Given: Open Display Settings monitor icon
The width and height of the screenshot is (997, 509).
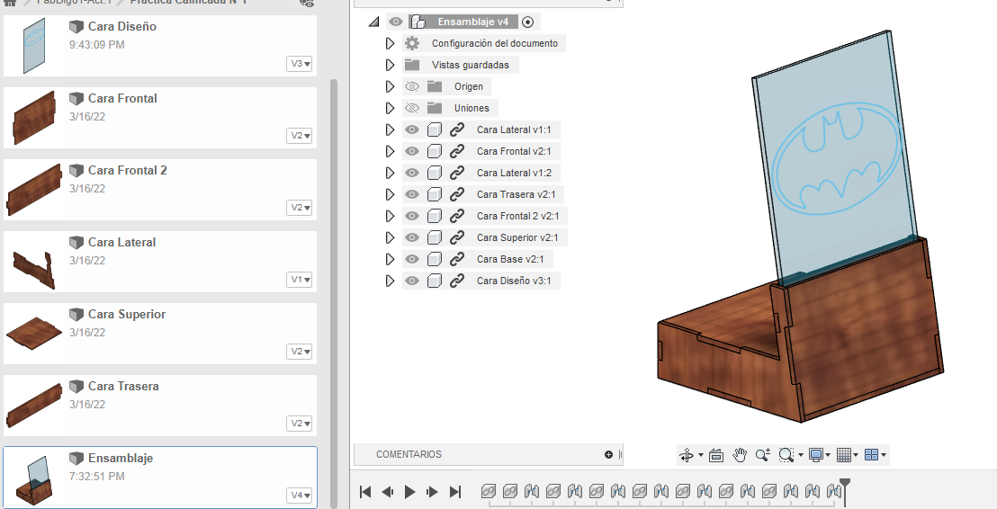Looking at the screenshot, I should tap(816, 455).
